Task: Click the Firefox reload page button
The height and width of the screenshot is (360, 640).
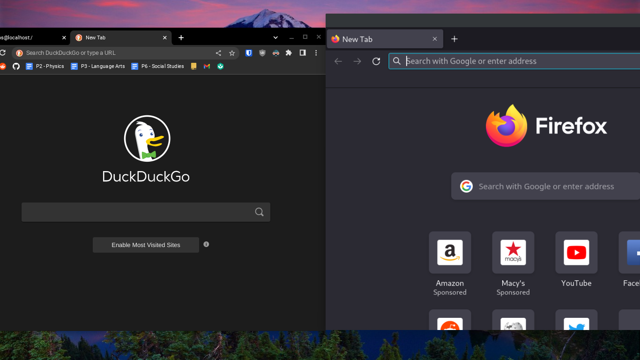Action: [x=376, y=61]
